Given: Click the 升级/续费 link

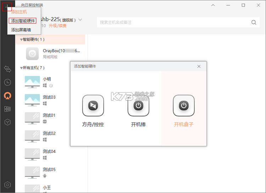Looking at the screenshot, I should click(57, 26).
